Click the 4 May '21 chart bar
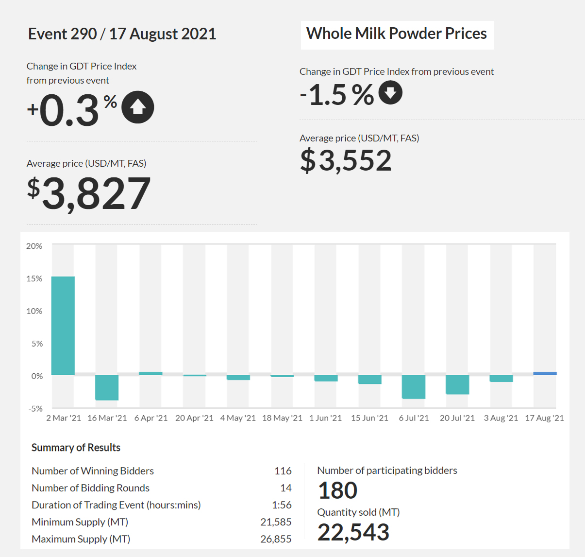Viewport: 585px width, 557px height. (238, 377)
